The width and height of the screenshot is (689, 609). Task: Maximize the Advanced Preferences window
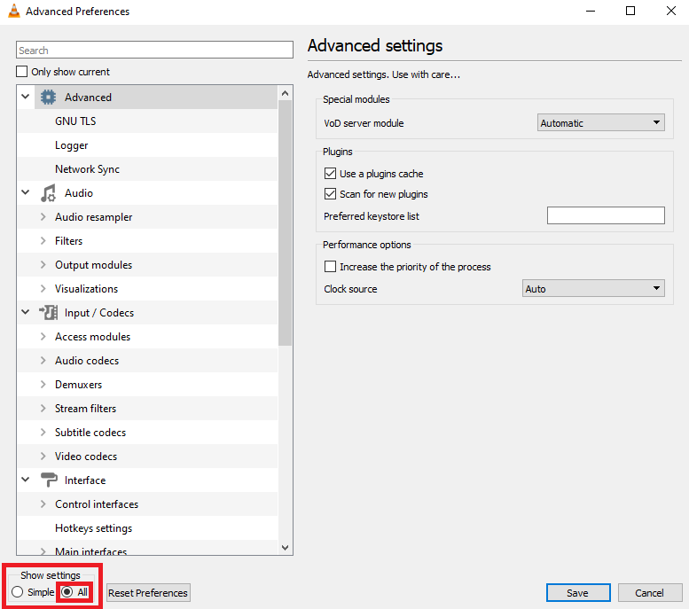click(630, 11)
